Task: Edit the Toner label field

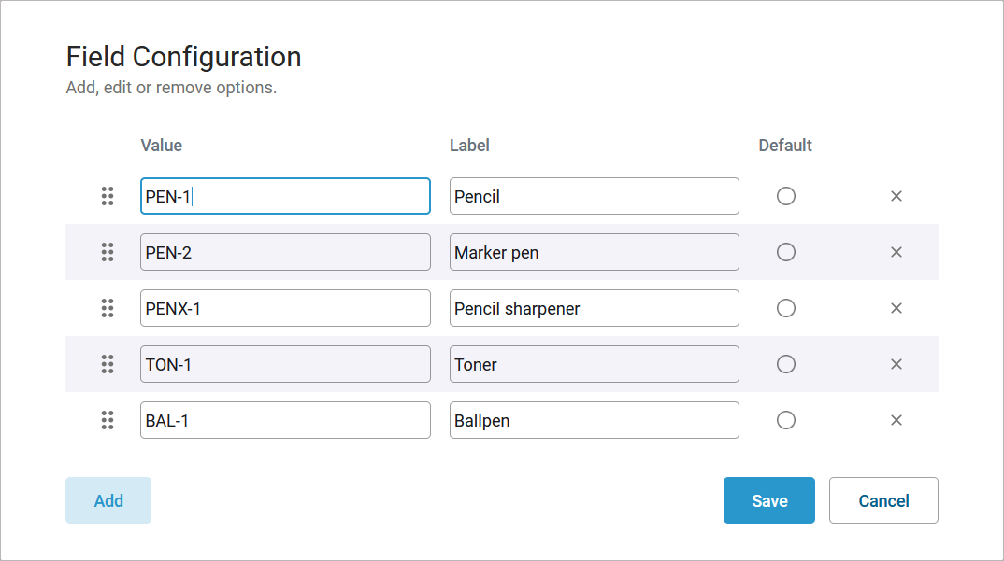Action: pos(594,364)
